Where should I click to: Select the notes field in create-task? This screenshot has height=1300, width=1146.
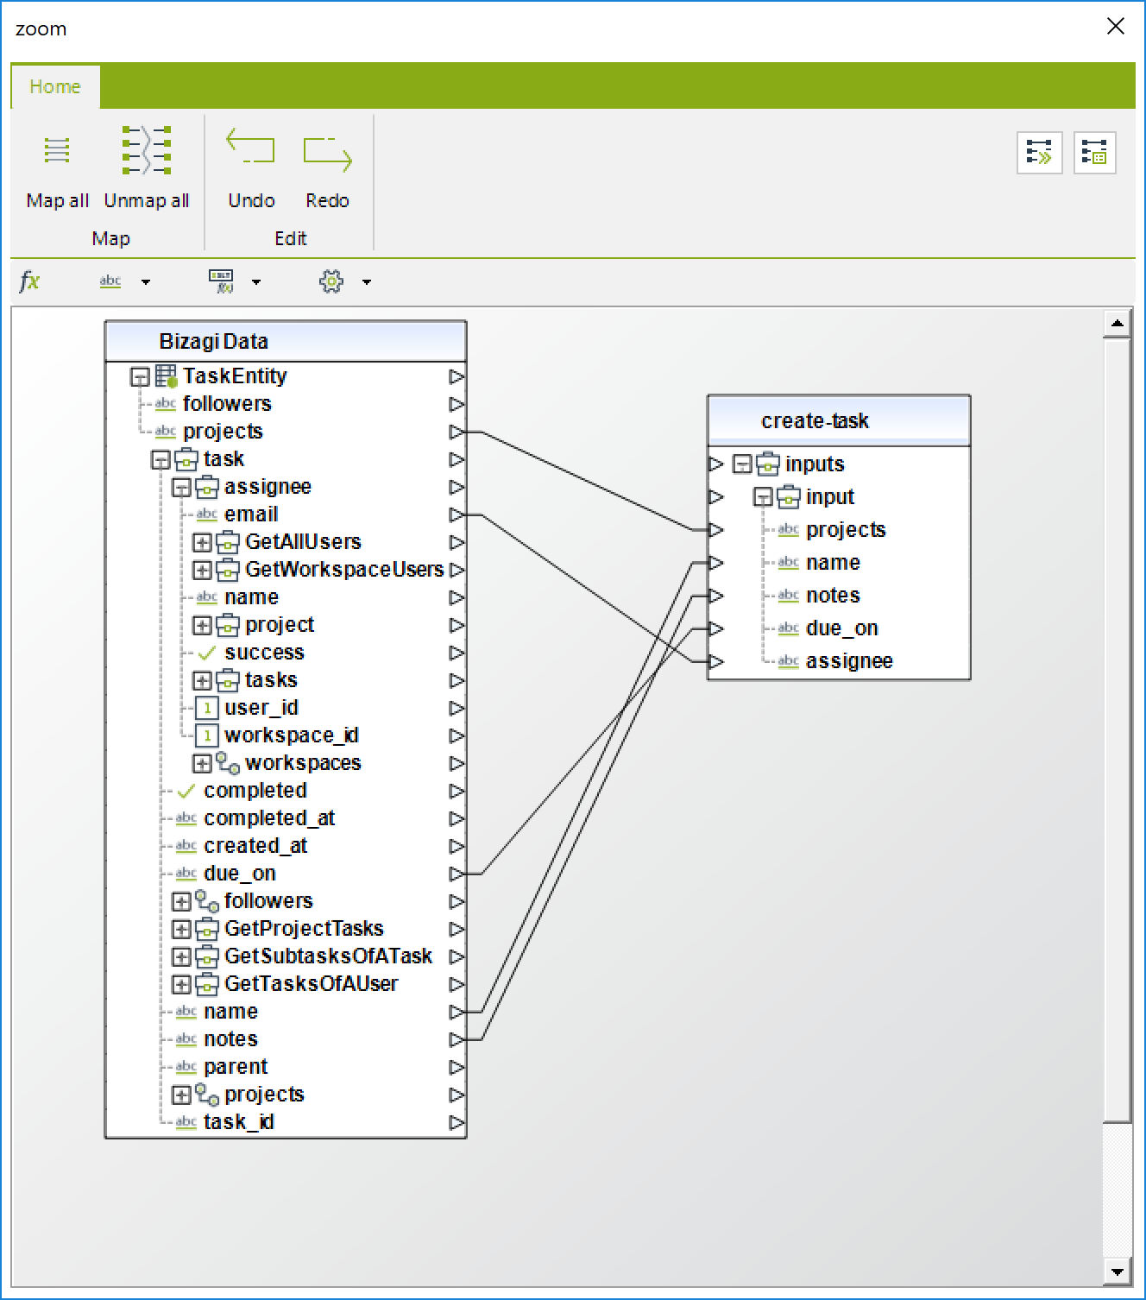point(833,596)
